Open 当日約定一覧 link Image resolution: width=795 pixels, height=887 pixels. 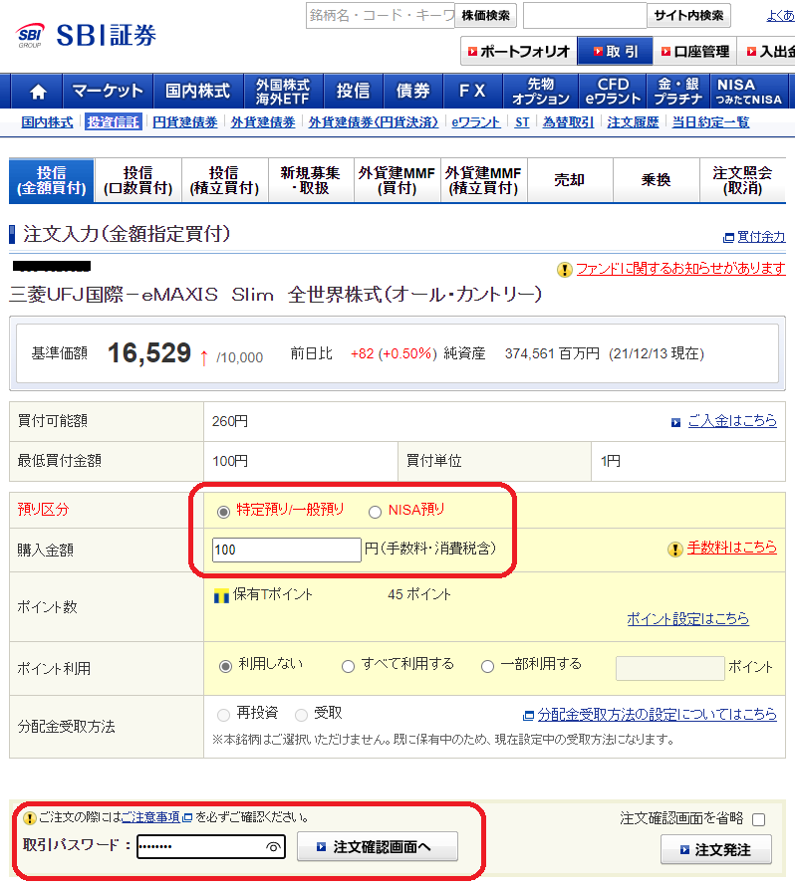tap(710, 122)
